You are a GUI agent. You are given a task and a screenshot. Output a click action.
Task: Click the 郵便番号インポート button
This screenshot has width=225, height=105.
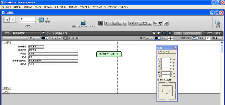pyautogui.click(x=109, y=54)
